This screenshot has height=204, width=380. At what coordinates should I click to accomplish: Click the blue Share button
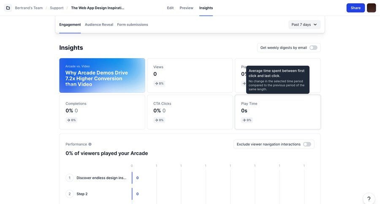point(356,8)
